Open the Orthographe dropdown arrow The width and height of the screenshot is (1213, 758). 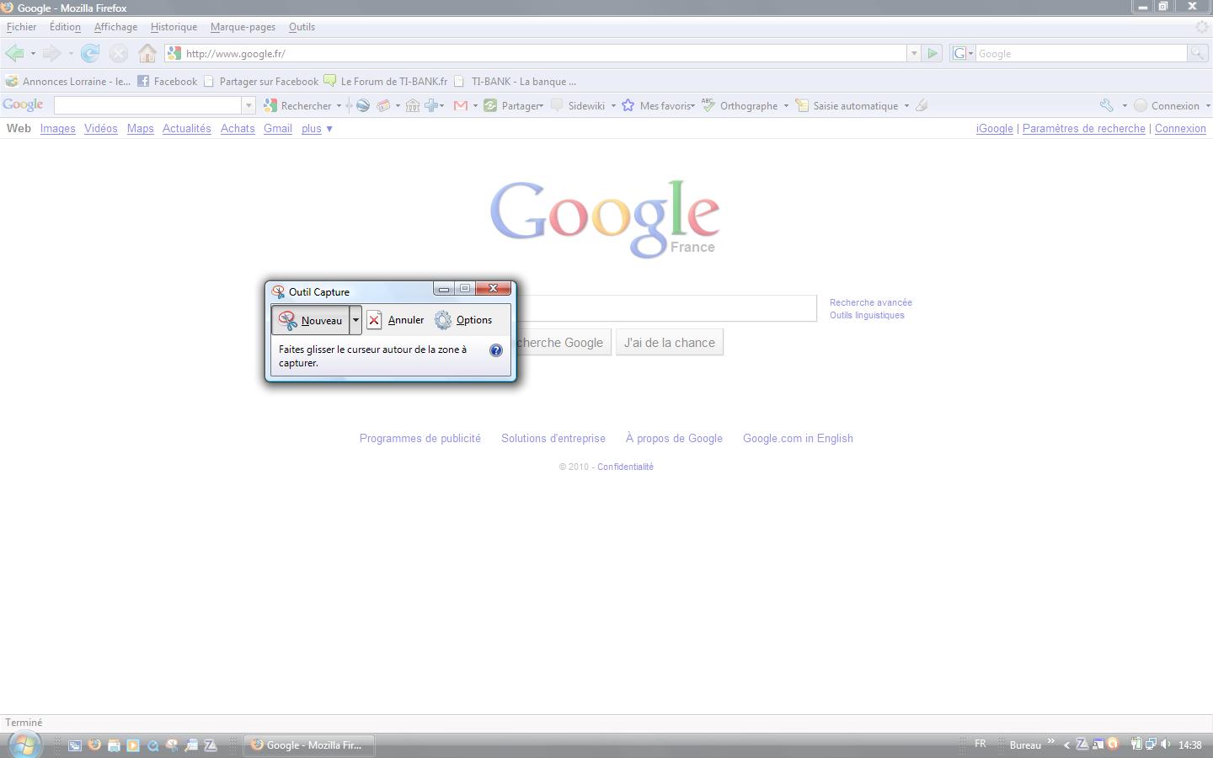tap(786, 105)
